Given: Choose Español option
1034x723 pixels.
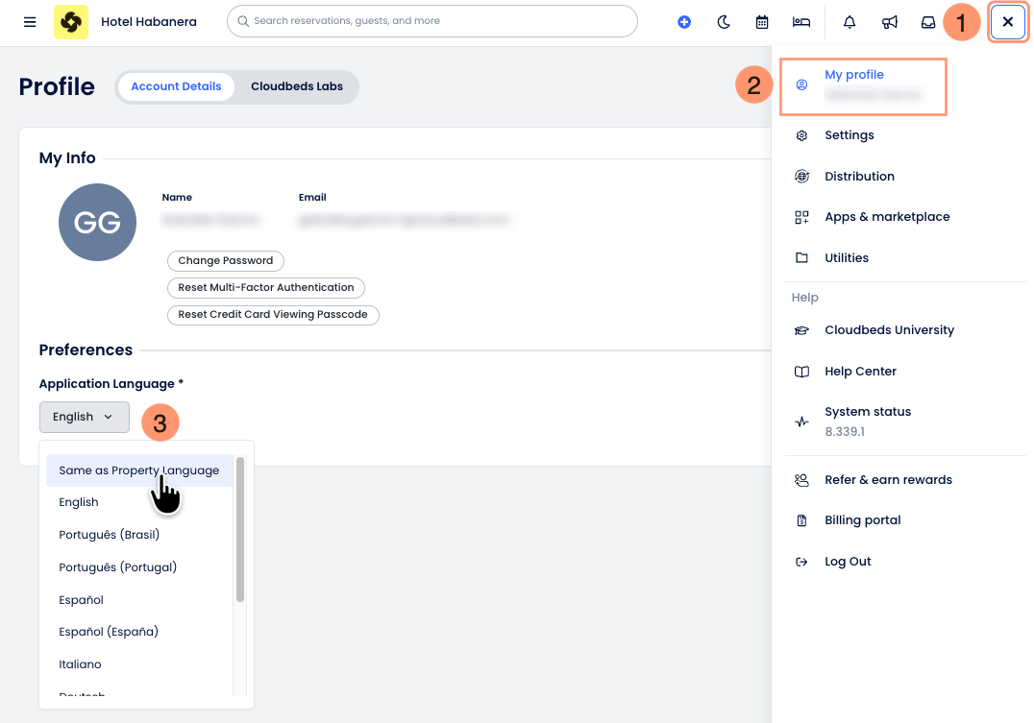Looking at the screenshot, I should point(139,600).
